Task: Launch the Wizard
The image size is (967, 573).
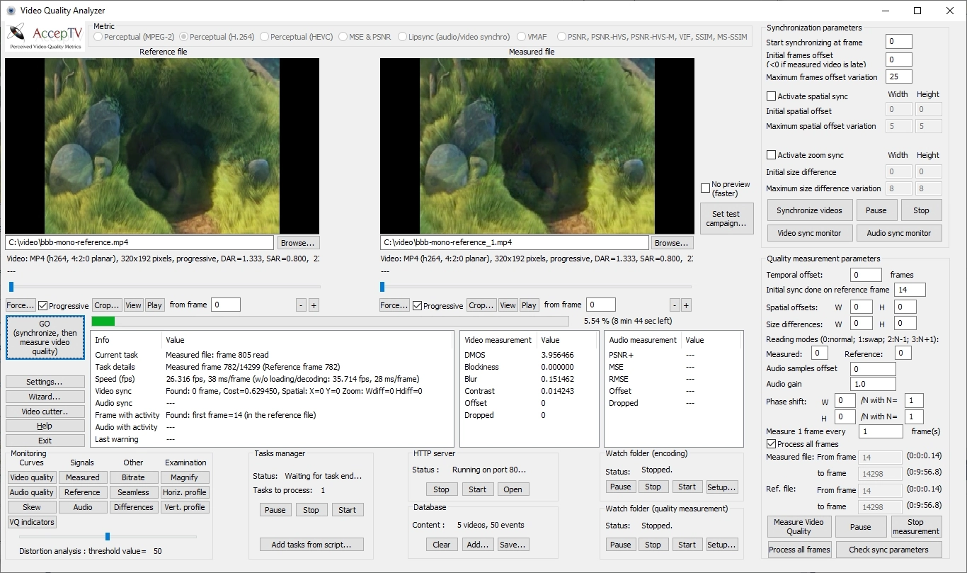Action: pos(45,397)
